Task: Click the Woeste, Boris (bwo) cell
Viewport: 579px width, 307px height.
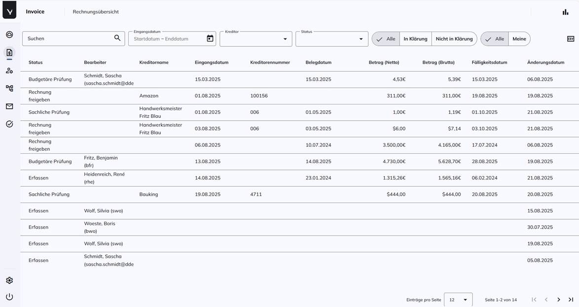Action: 99,227
